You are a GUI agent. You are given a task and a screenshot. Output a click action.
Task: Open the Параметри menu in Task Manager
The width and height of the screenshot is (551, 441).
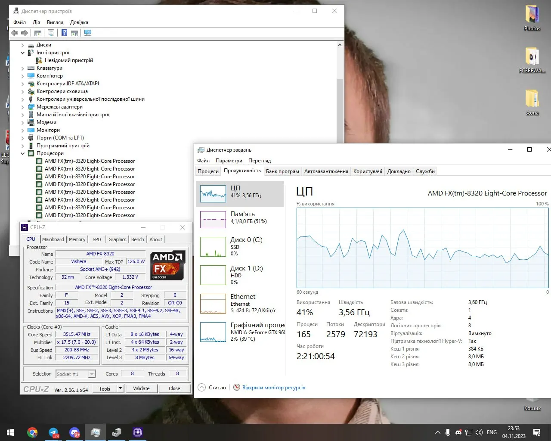point(229,161)
